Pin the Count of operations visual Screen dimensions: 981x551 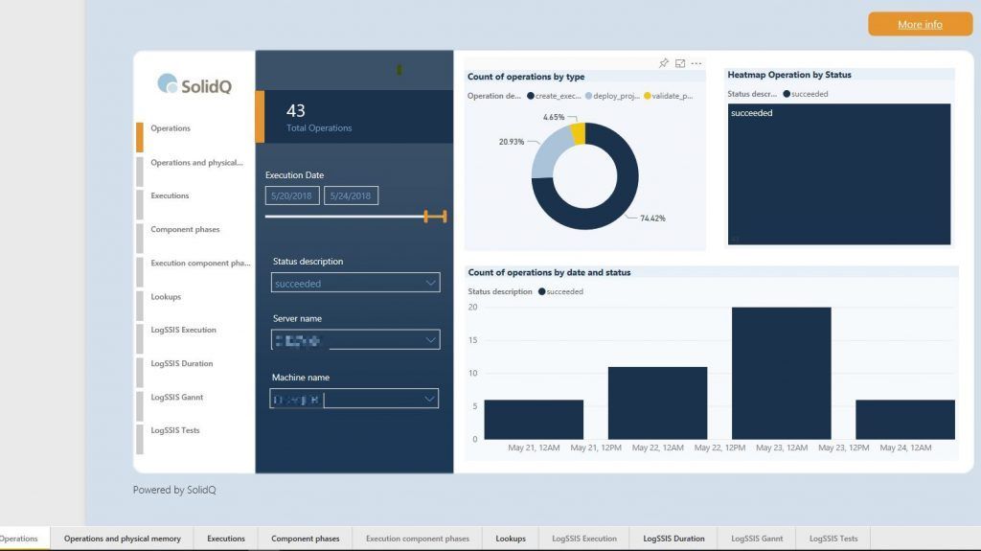(663, 63)
